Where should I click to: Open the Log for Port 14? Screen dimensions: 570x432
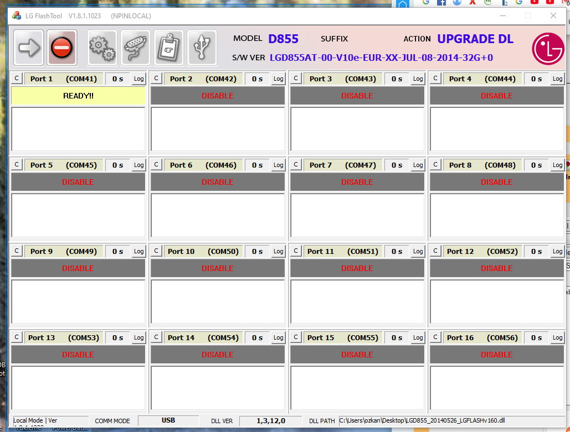(x=279, y=337)
